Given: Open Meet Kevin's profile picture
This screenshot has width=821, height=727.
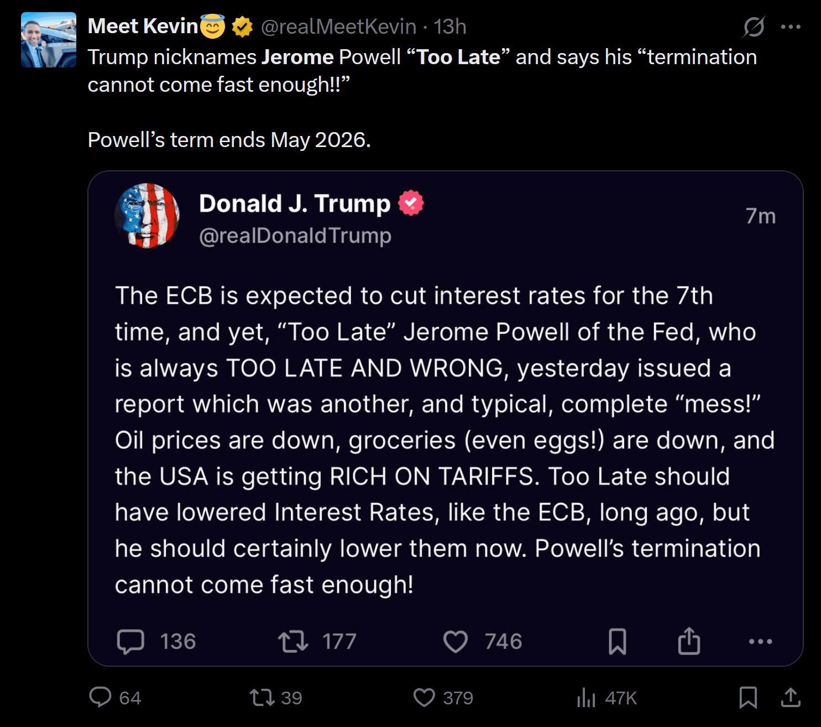Looking at the screenshot, I should (x=49, y=40).
